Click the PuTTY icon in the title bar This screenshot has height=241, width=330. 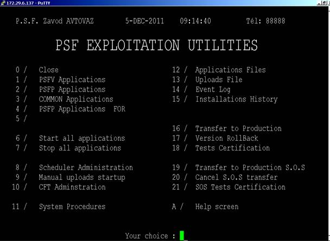pos(3,3)
